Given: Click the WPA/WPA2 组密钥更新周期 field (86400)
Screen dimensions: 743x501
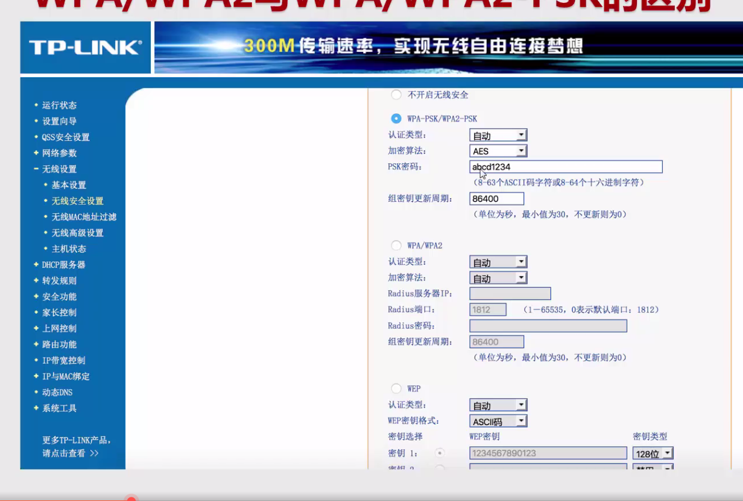Looking at the screenshot, I should (x=496, y=341).
